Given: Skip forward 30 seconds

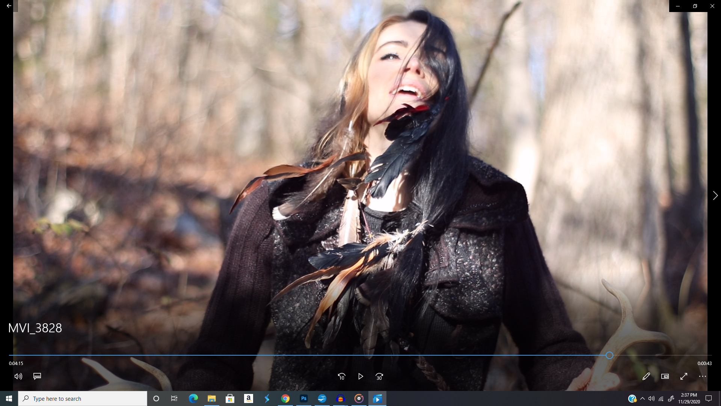Looking at the screenshot, I should pyautogui.click(x=379, y=376).
